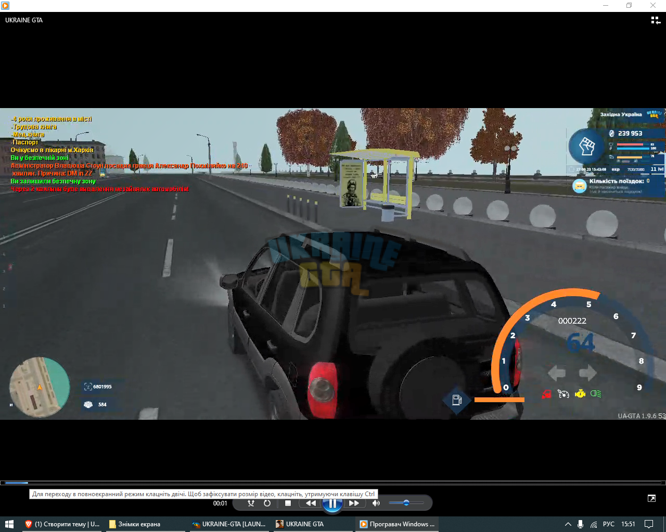Restore down the media player window
The height and width of the screenshot is (532, 666).
629,6
